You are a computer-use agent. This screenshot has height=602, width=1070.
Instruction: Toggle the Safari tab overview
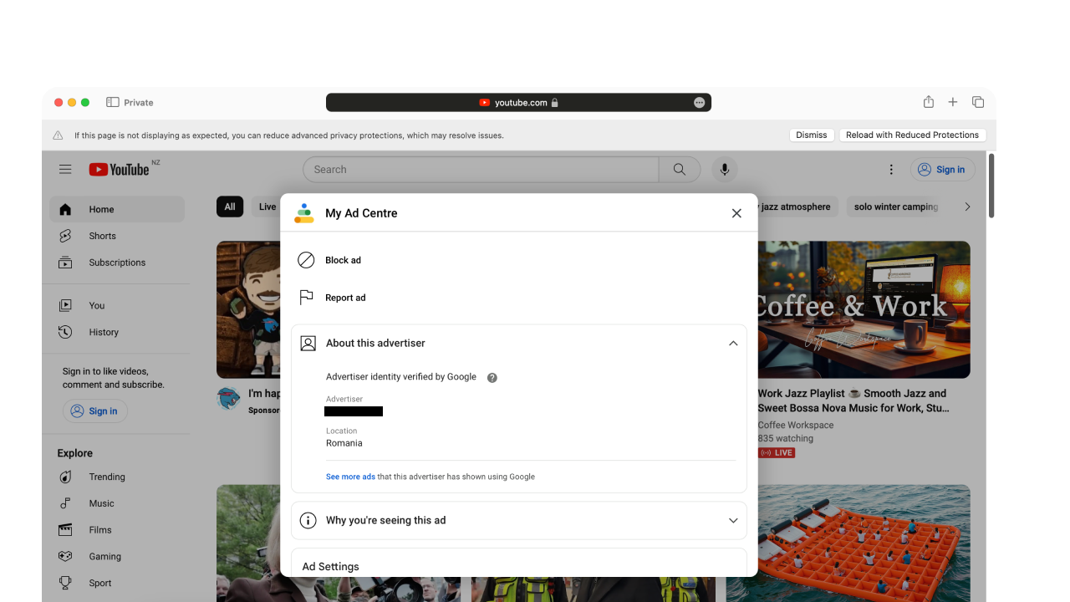coord(977,101)
